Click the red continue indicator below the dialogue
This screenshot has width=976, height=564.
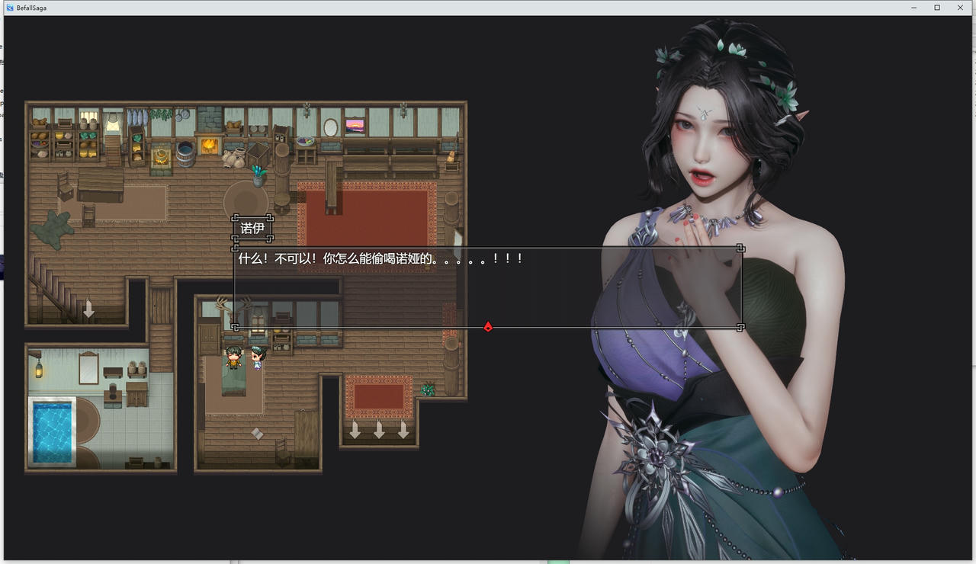(x=487, y=326)
